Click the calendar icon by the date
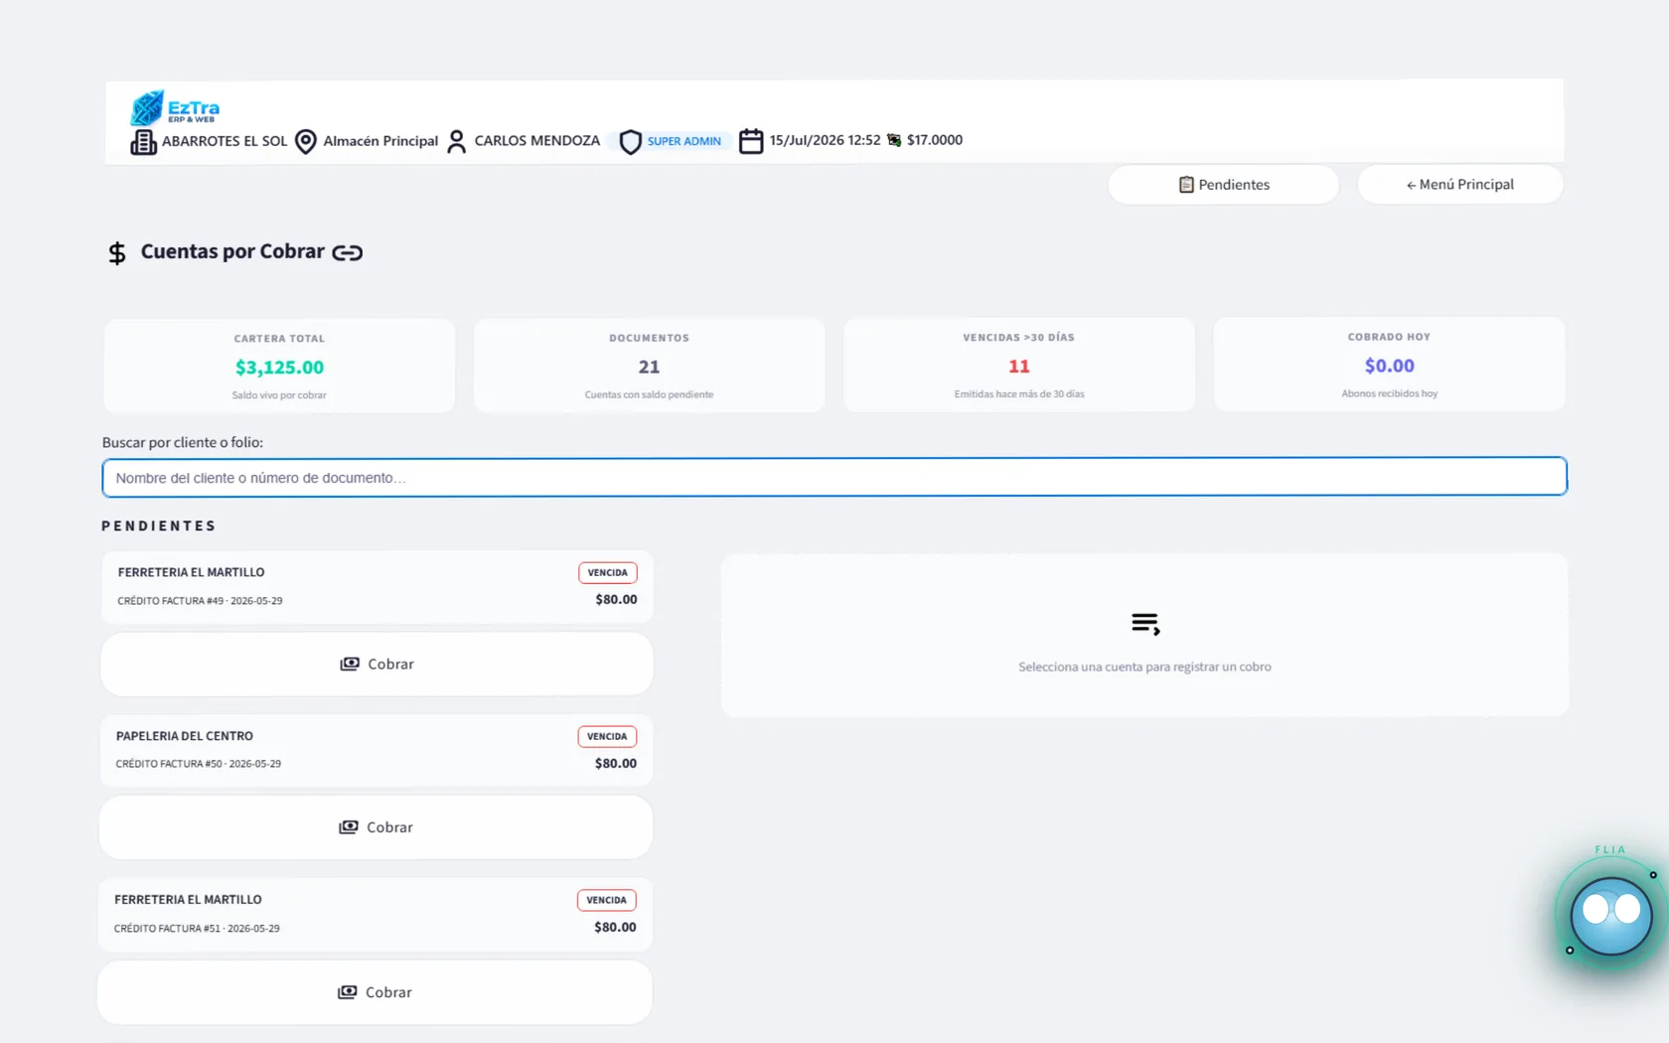Viewport: 1669px width, 1043px height. (x=751, y=141)
